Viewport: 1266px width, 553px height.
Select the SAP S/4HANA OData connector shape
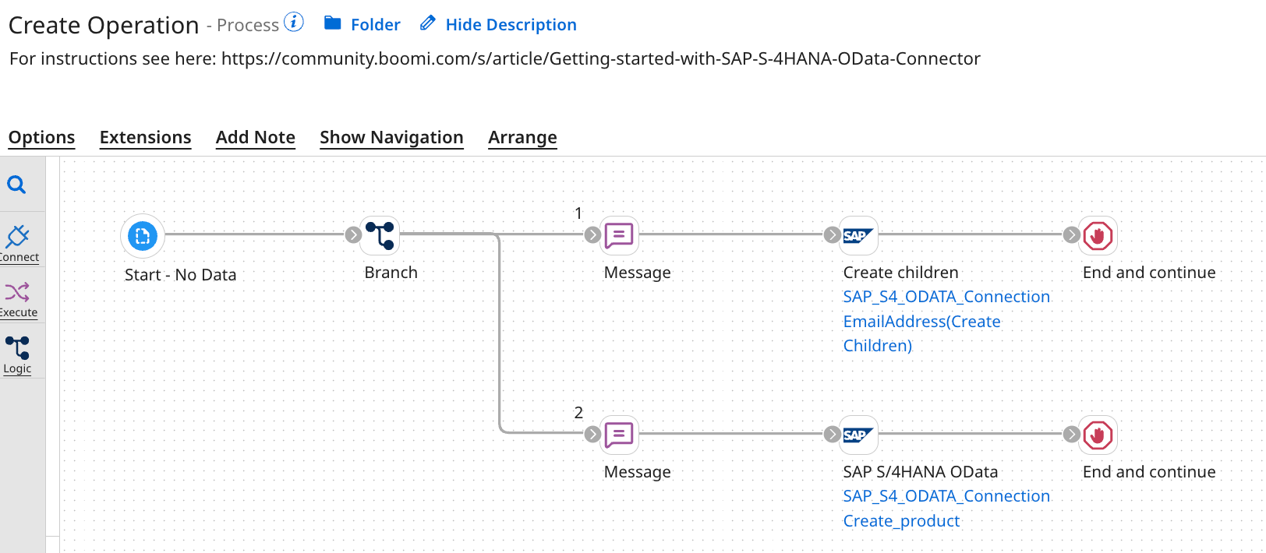click(858, 435)
